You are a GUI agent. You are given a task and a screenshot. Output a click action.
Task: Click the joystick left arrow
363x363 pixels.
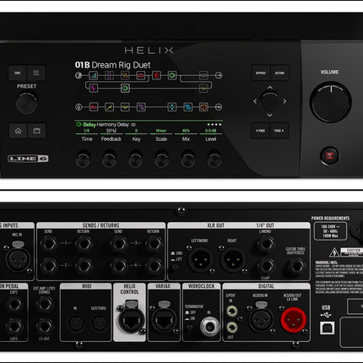[255, 101]
